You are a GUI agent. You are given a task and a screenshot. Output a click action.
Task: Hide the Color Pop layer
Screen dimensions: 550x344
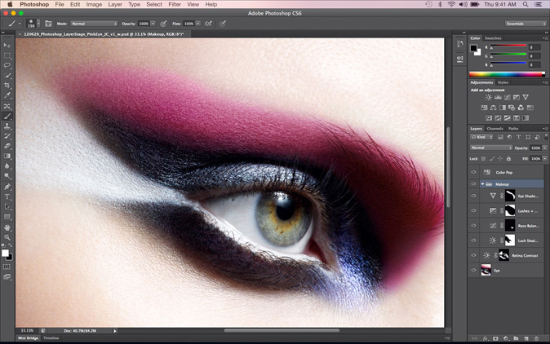tap(473, 173)
